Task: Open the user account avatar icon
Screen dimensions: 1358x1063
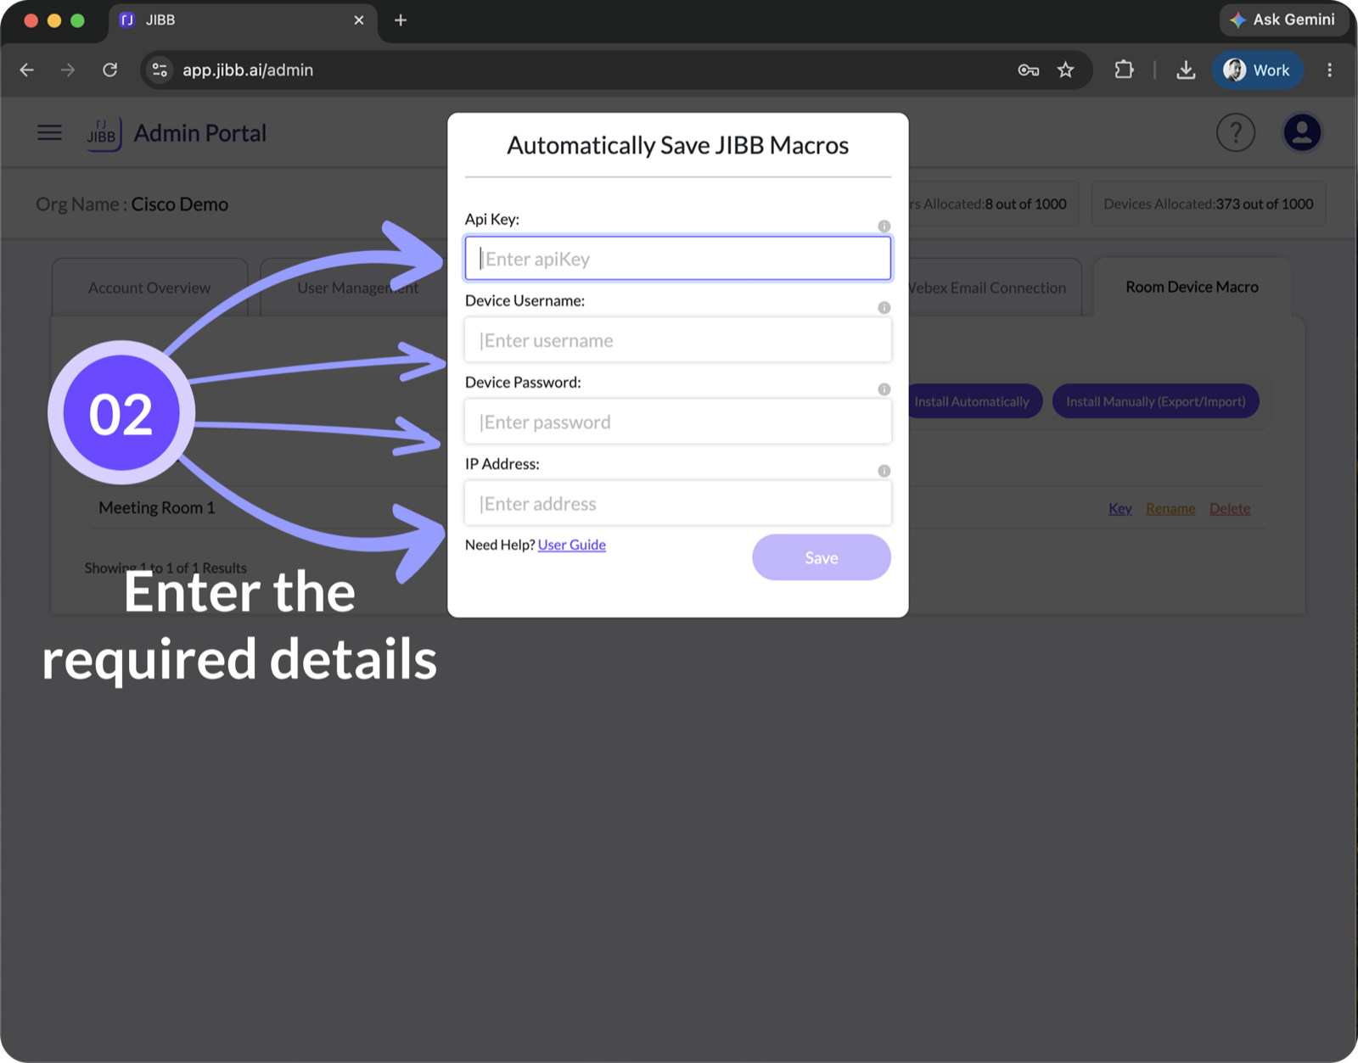Action: (x=1302, y=133)
